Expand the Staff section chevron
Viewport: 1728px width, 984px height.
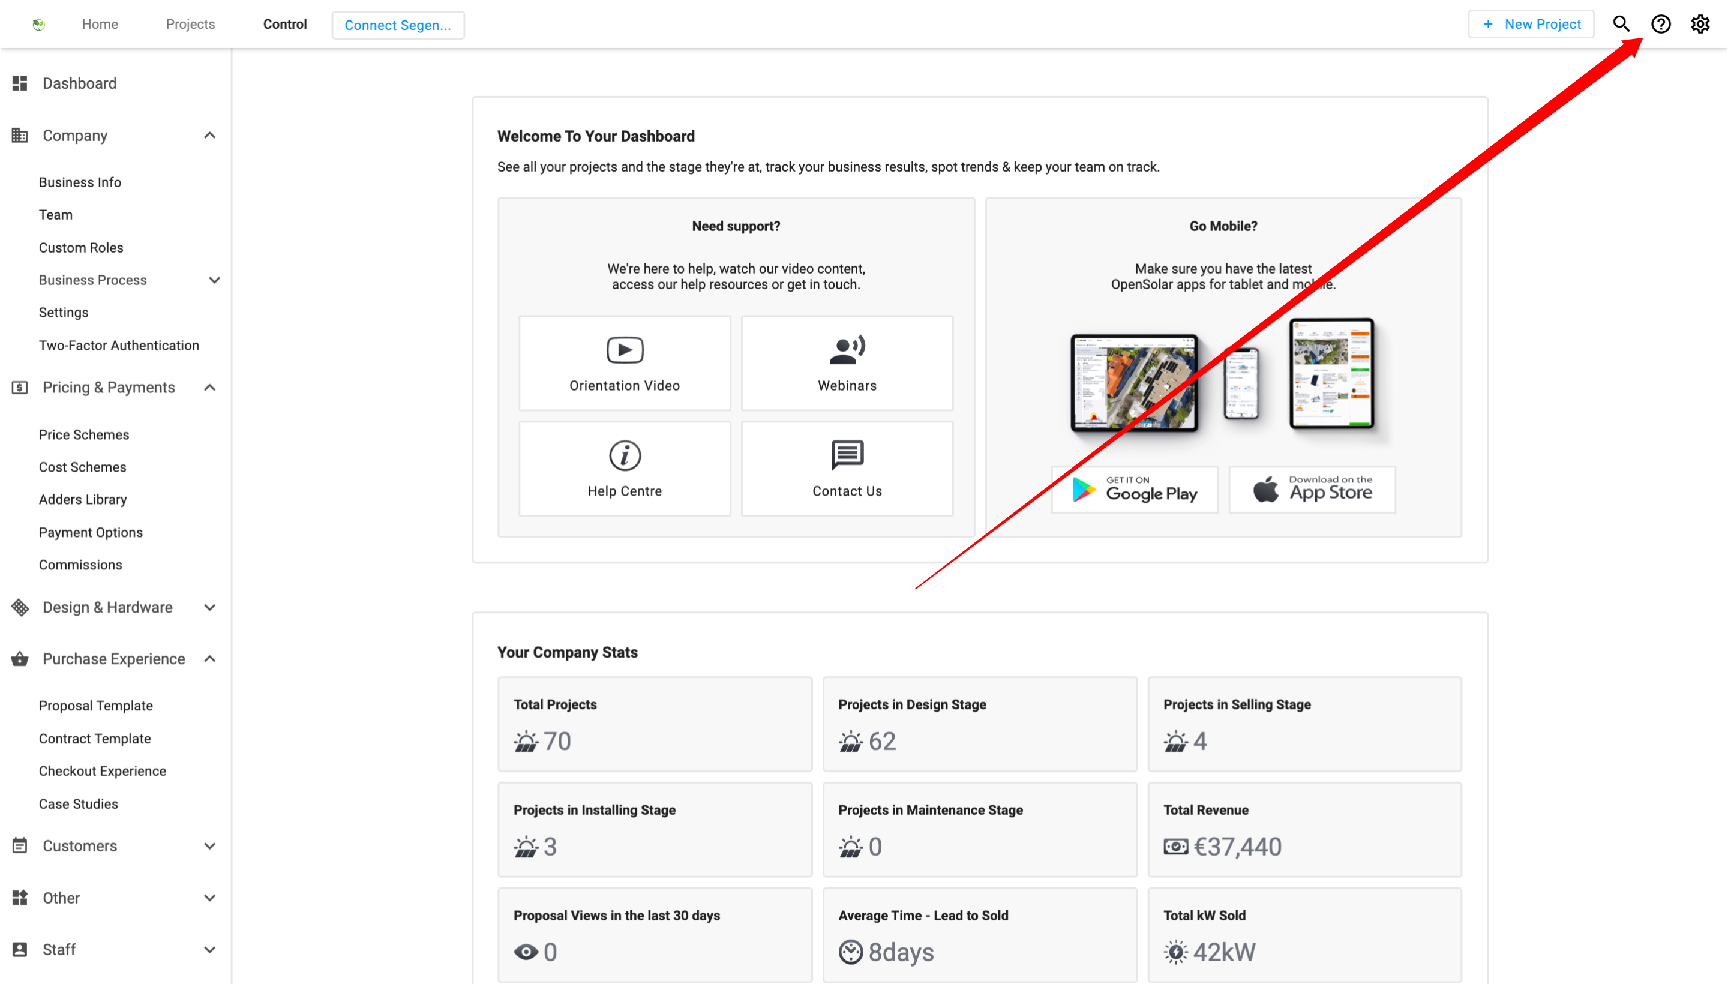click(209, 950)
